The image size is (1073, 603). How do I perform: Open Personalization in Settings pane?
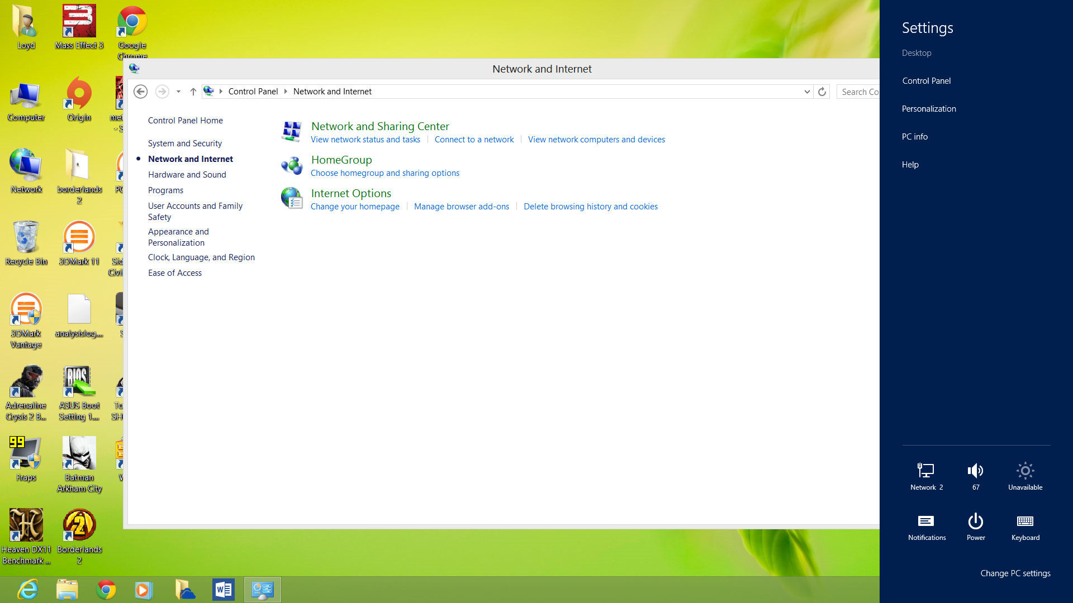click(928, 109)
